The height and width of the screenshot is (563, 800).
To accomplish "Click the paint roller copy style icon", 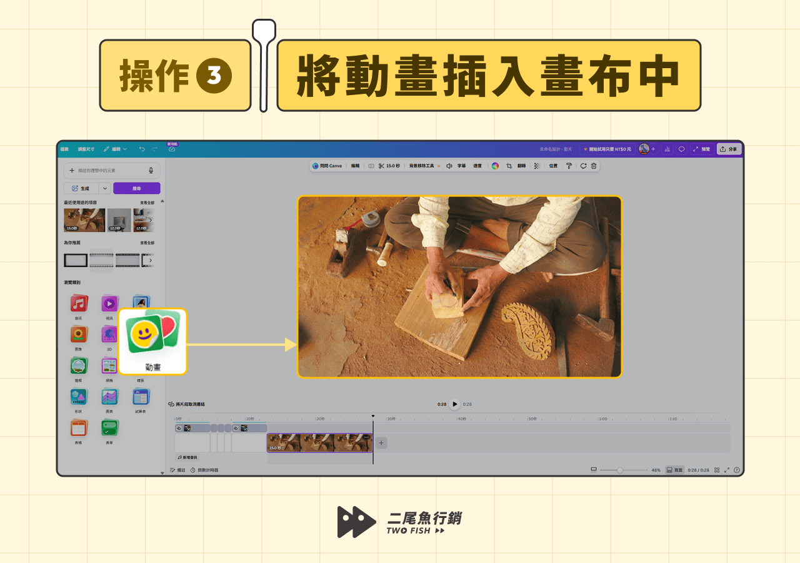I will (569, 166).
